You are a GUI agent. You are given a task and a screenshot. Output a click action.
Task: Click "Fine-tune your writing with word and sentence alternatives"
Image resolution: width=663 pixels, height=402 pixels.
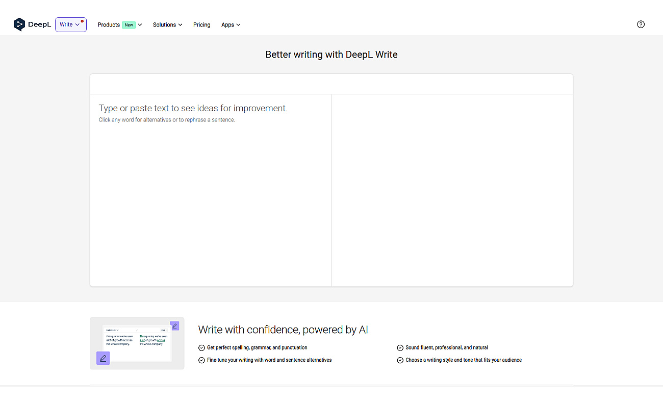269,360
